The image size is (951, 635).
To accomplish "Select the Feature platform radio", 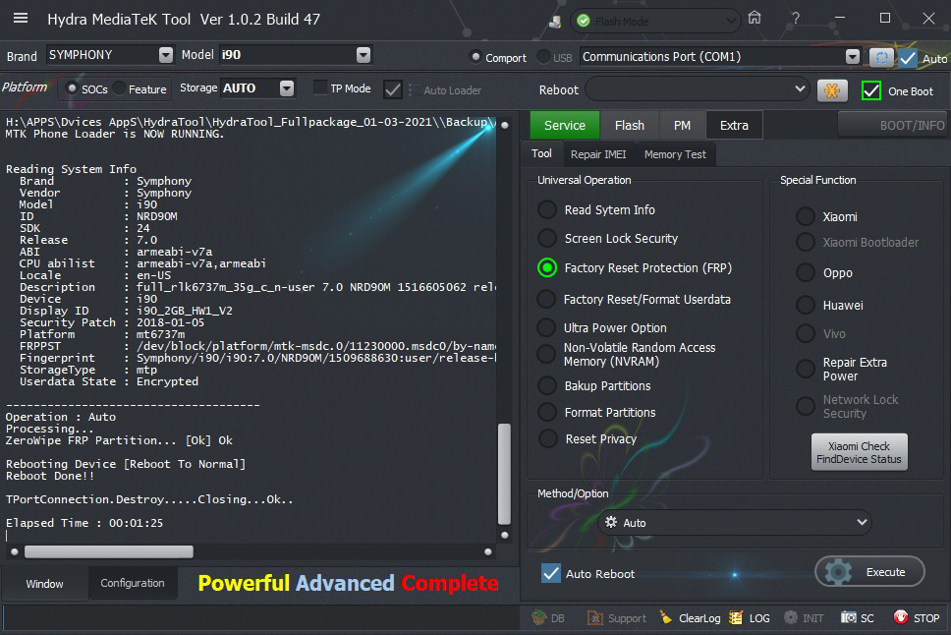I will pyautogui.click(x=120, y=88).
